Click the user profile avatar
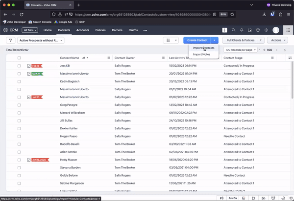Screen dimensions: 294x201 pyautogui.click(x=276, y=30)
